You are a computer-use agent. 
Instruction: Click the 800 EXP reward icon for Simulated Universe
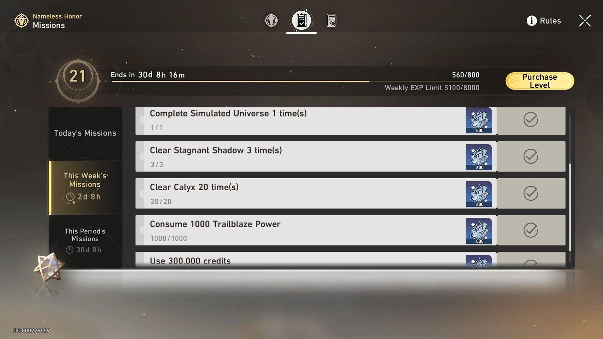479,120
